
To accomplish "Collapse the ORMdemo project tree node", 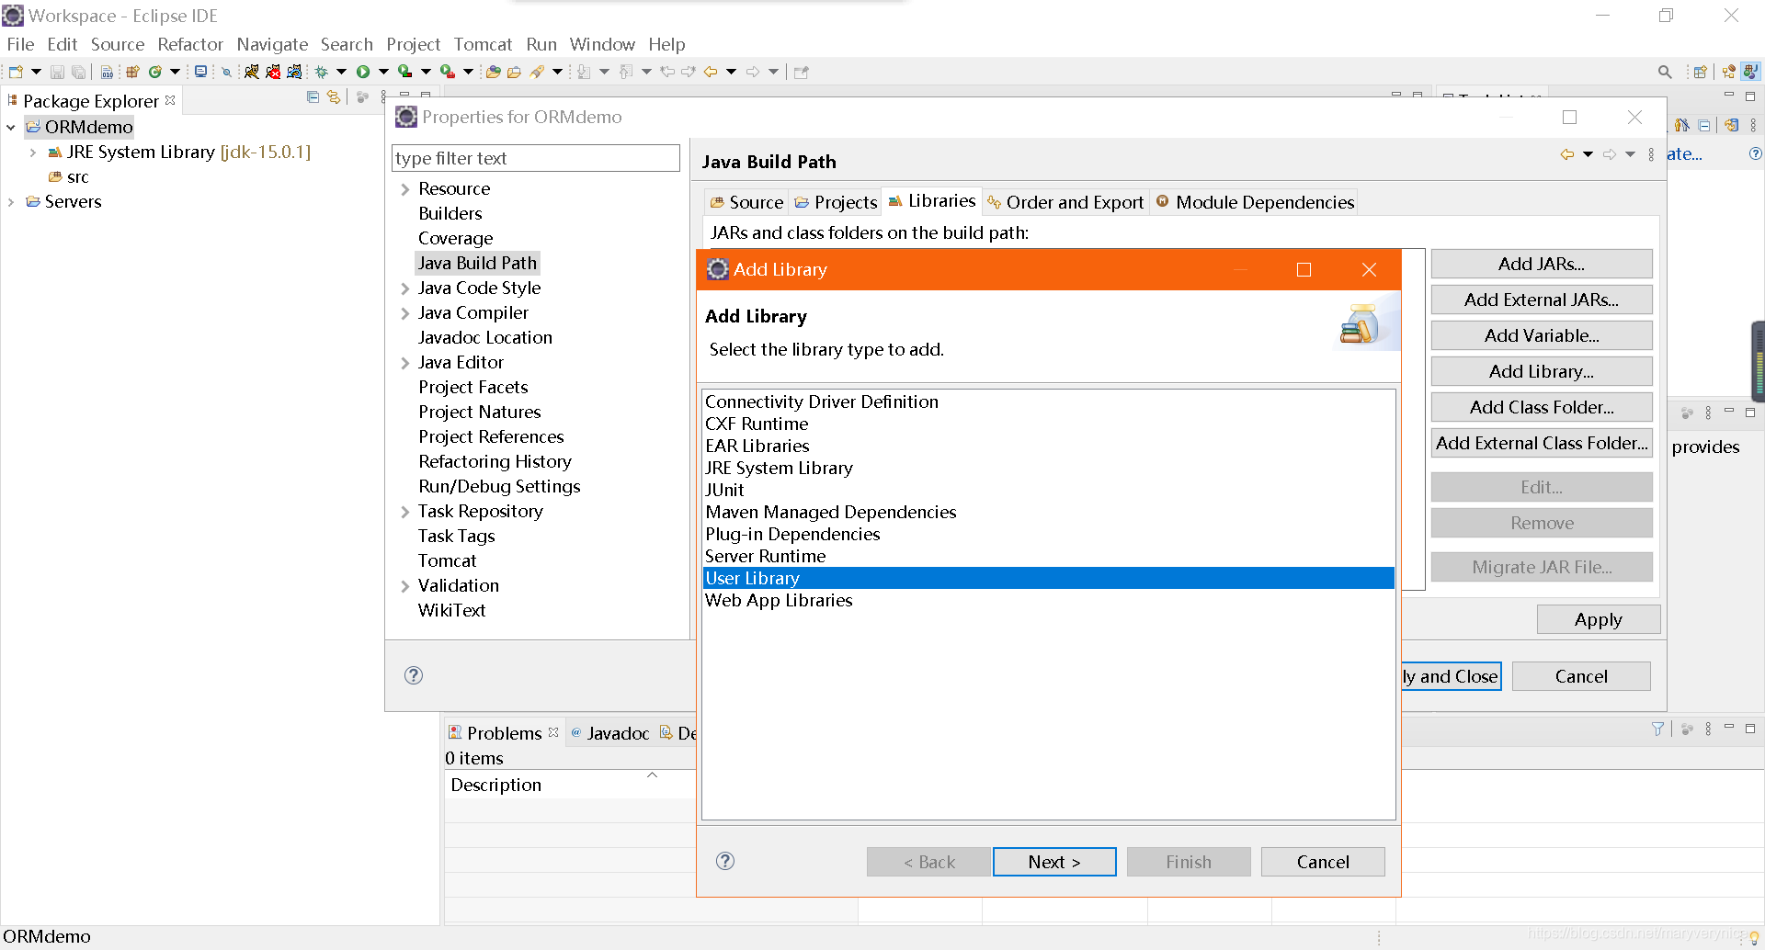I will 10,127.
